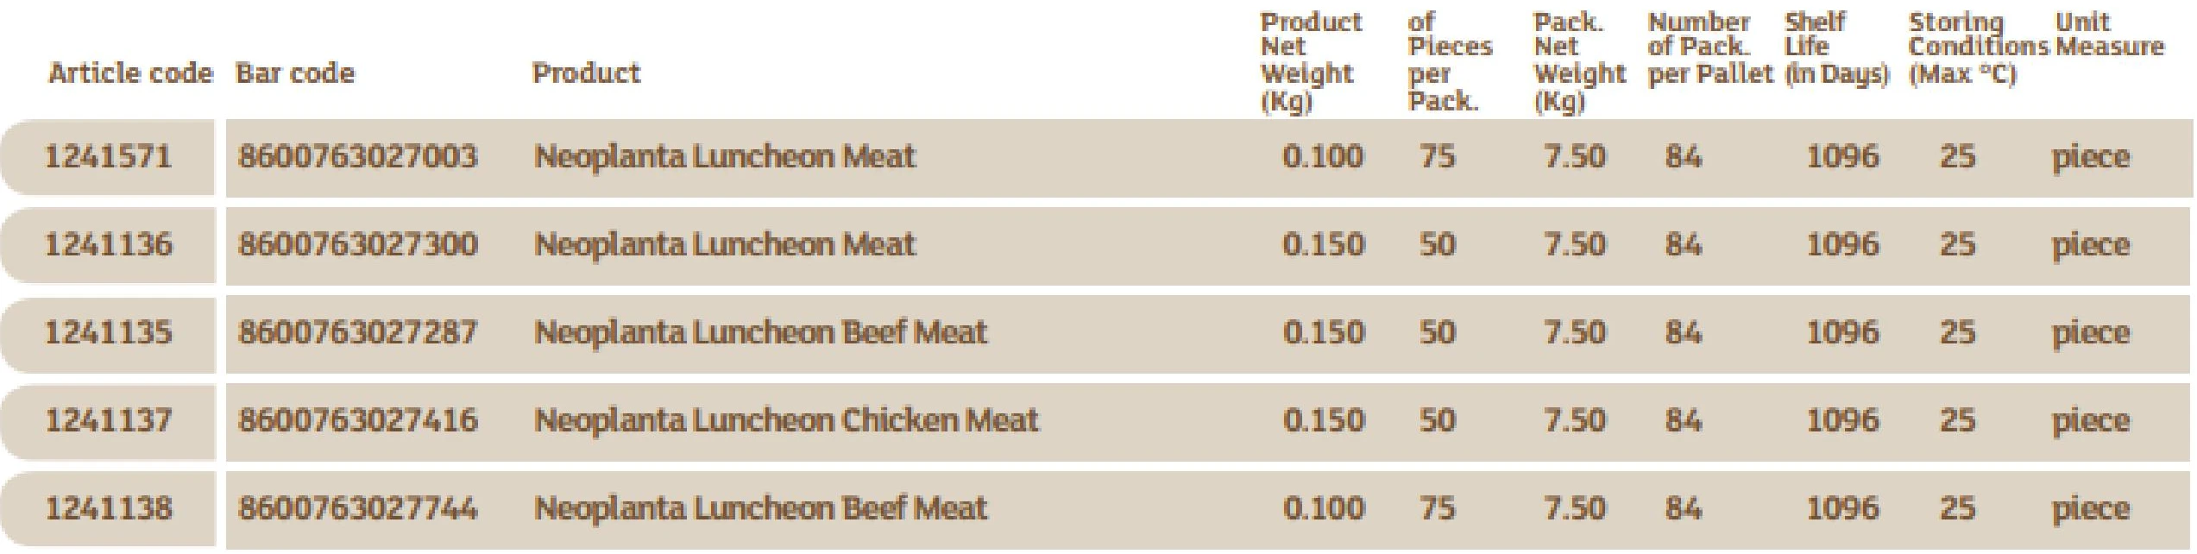Click the Unit Measure column header

(2110, 35)
